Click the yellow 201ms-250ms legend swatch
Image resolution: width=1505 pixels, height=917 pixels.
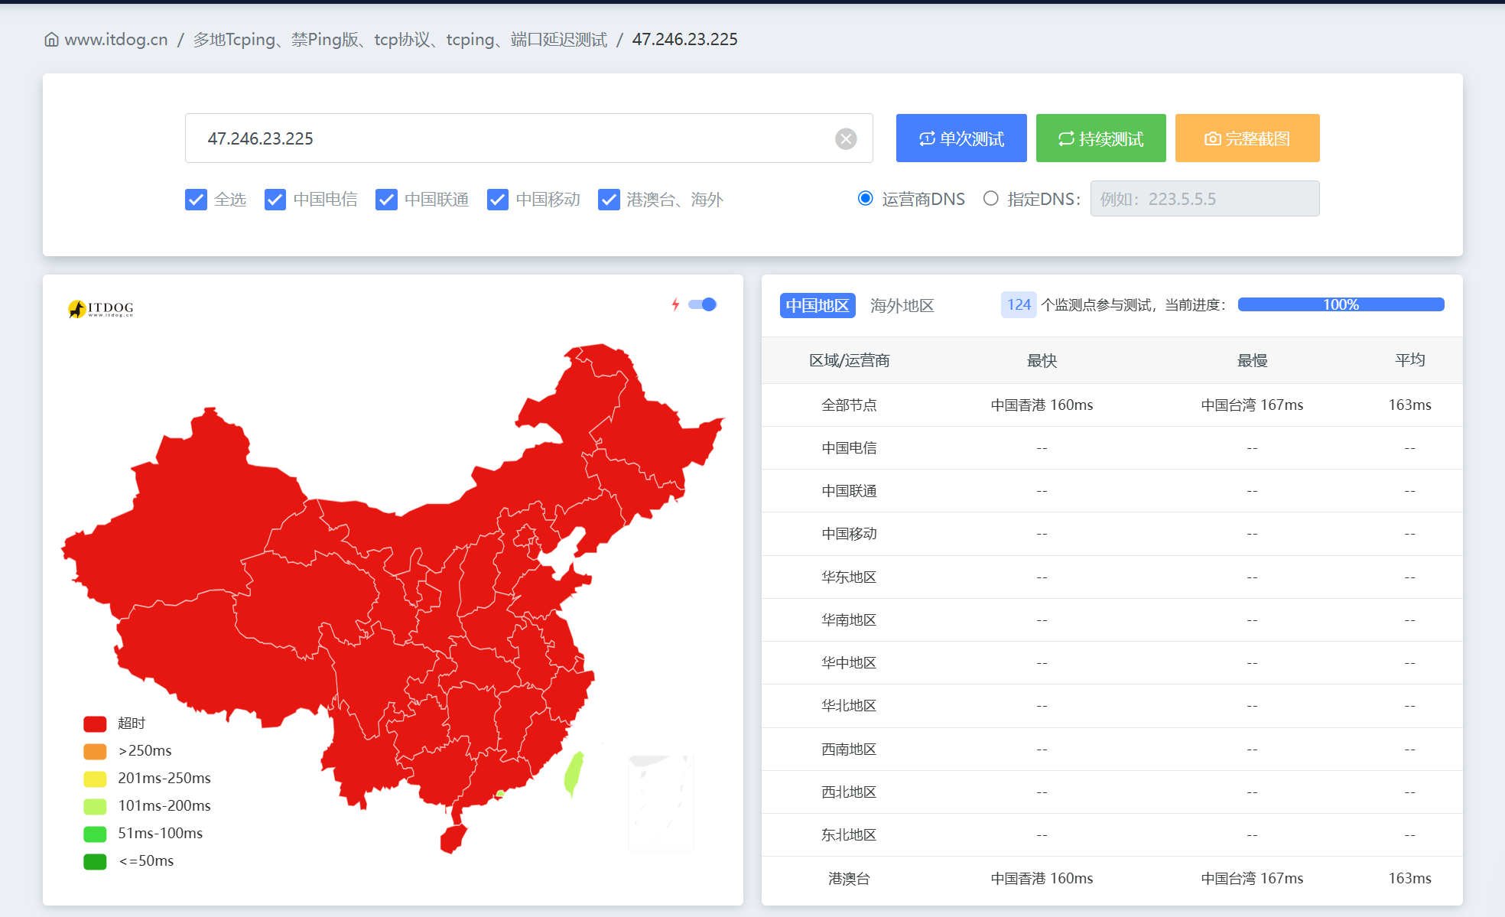(x=95, y=779)
